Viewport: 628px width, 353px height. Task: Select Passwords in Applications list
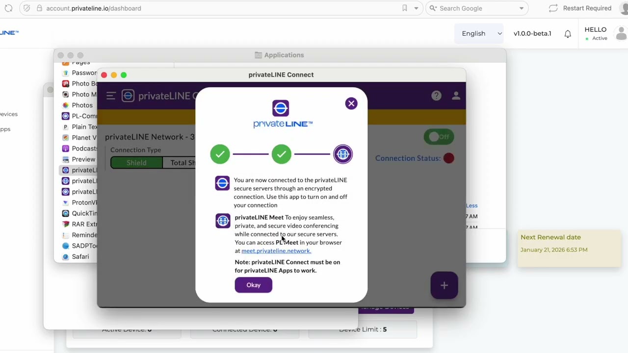click(79, 73)
